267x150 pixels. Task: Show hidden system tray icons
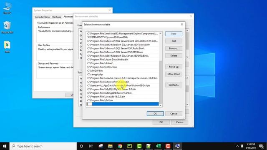tap(237, 146)
